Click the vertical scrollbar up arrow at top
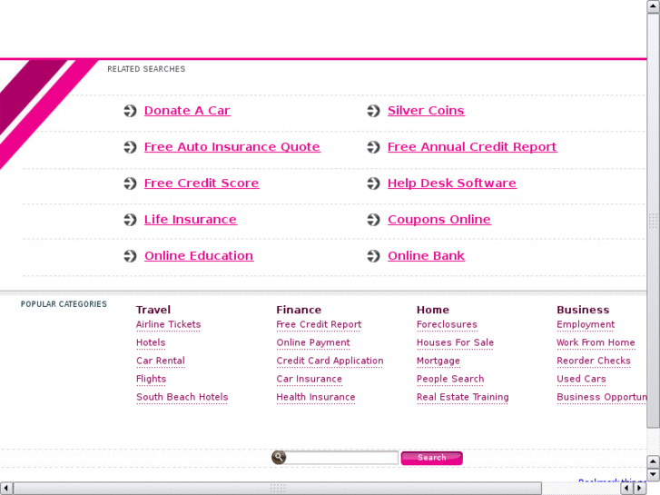660x495 pixels. pos(654,6)
